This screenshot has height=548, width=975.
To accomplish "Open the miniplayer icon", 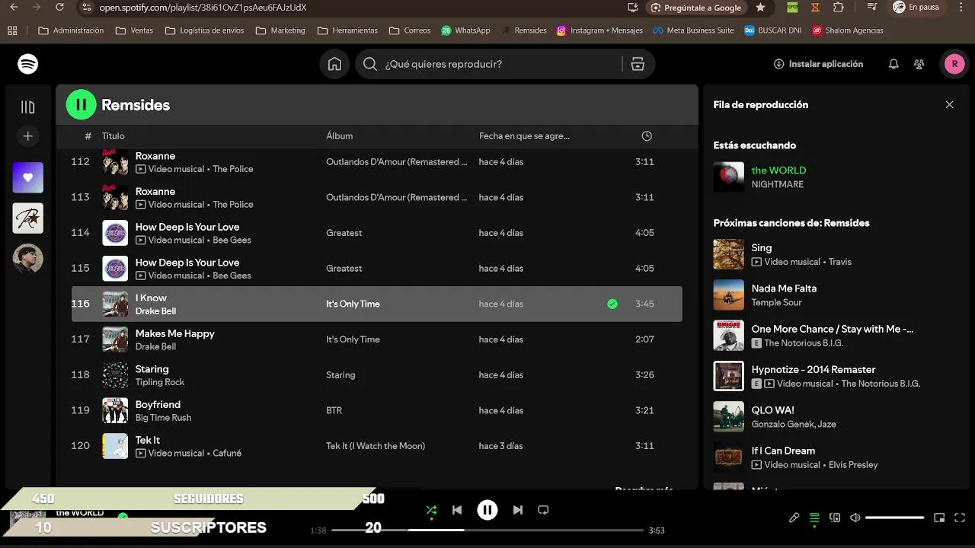I will pos(939,518).
